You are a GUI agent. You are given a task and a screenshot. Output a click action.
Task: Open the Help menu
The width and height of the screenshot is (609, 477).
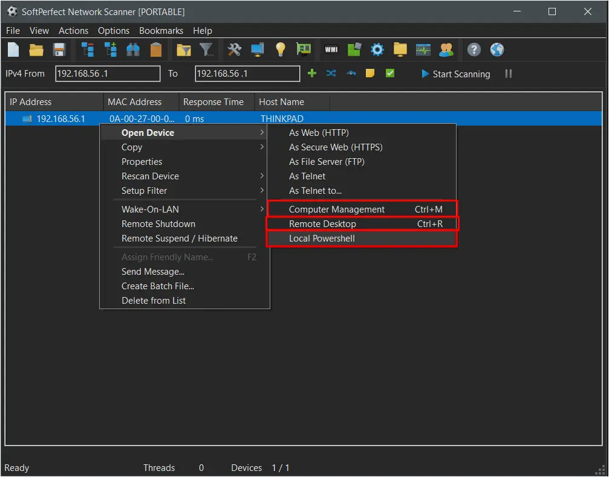[x=203, y=31]
